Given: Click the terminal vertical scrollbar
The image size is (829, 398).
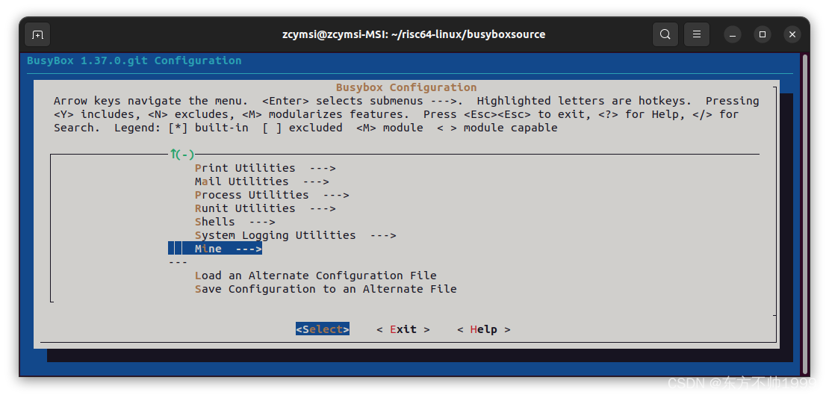Looking at the screenshot, I should [x=805, y=214].
